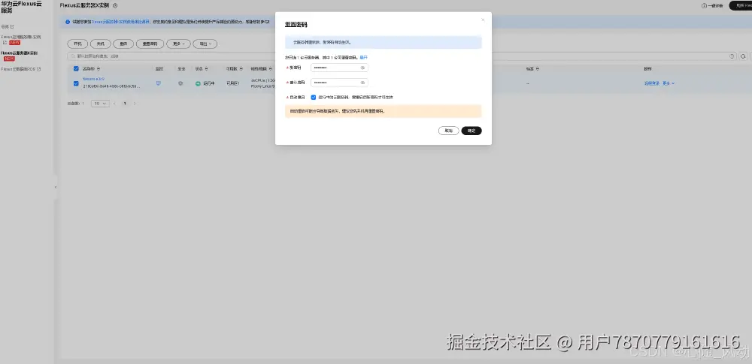Click the green running status icon
The height and width of the screenshot is (364, 752).
tap(198, 83)
